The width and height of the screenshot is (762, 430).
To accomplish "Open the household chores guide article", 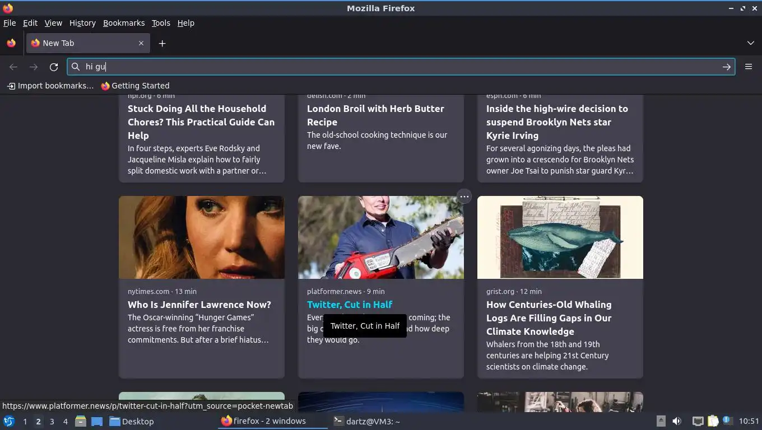I will pyautogui.click(x=201, y=122).
